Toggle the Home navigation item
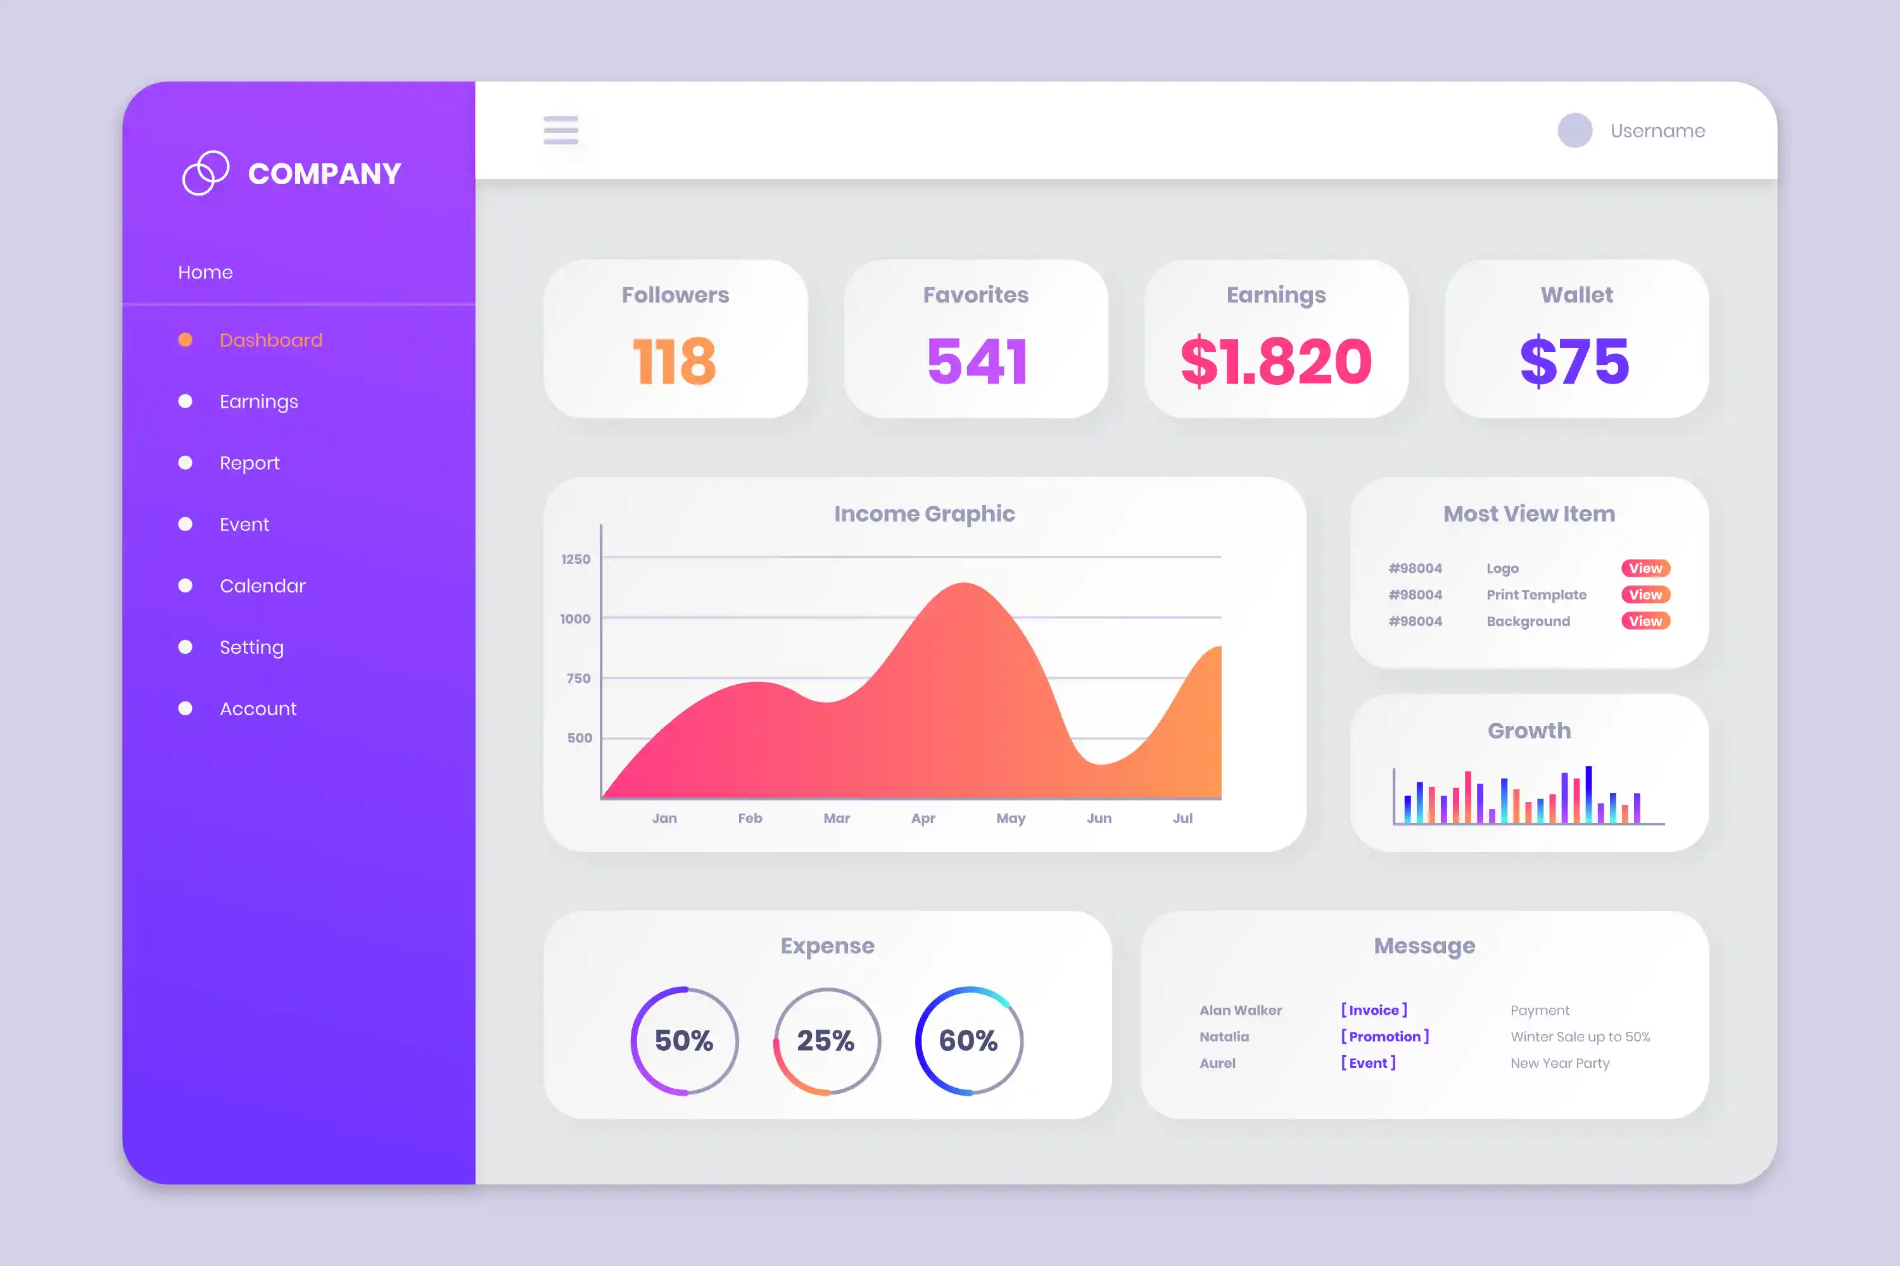Viewport: 1900px width, 1266px height. coord(205,272)
